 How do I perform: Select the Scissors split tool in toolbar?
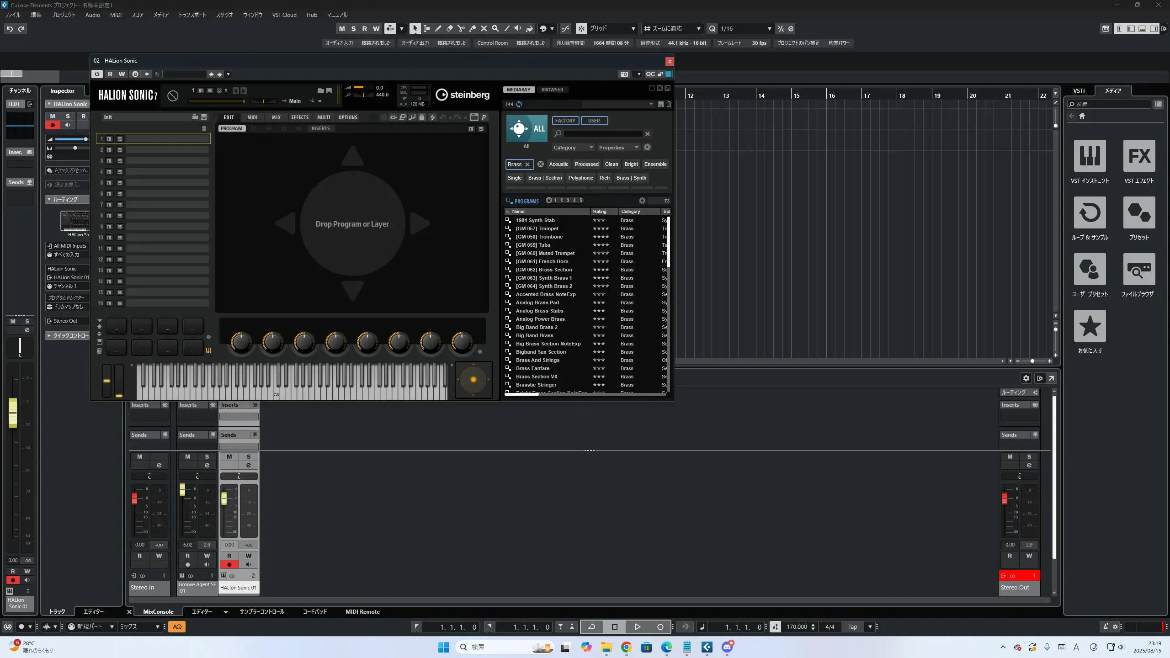(461, 29)
